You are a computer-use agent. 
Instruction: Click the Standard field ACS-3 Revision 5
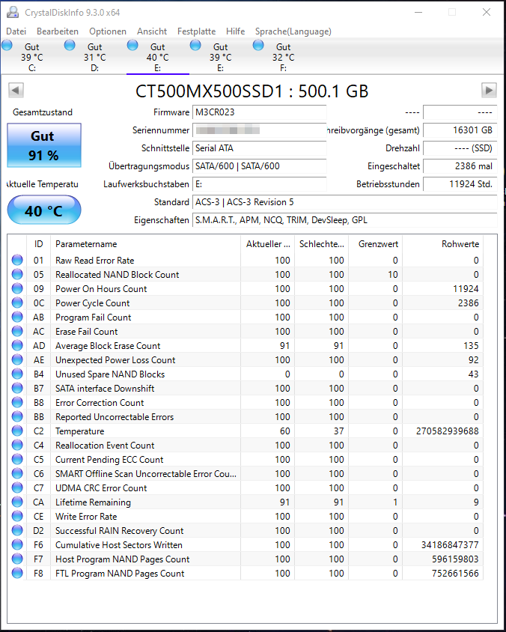(x=344, y=202)
